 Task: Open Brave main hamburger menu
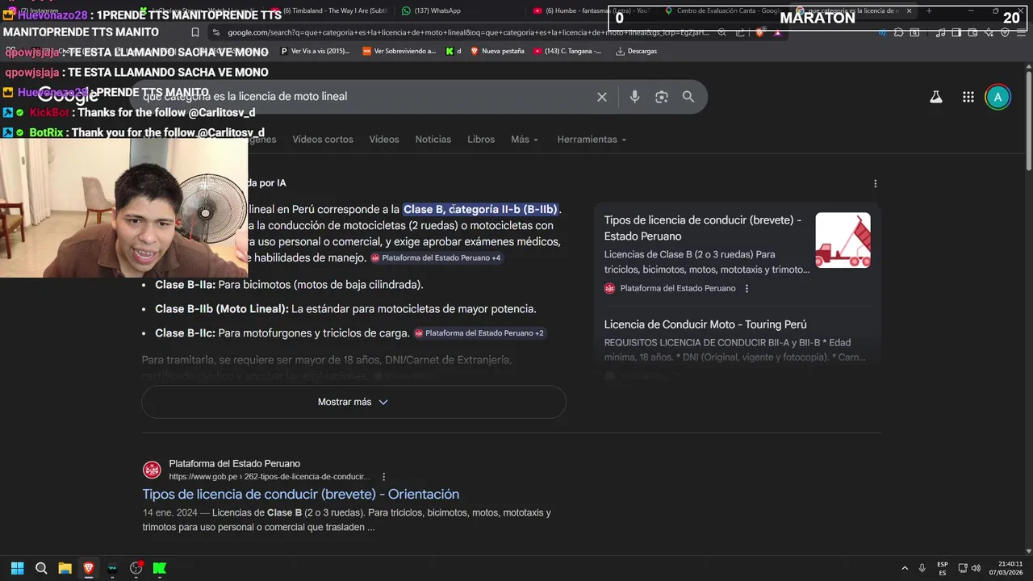coord(1021,32)
